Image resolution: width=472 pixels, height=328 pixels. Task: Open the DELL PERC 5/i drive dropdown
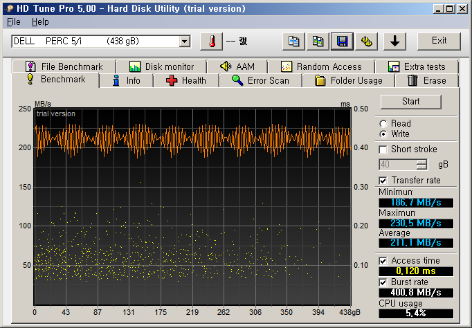pyautogui.click(x=185, y=42)
